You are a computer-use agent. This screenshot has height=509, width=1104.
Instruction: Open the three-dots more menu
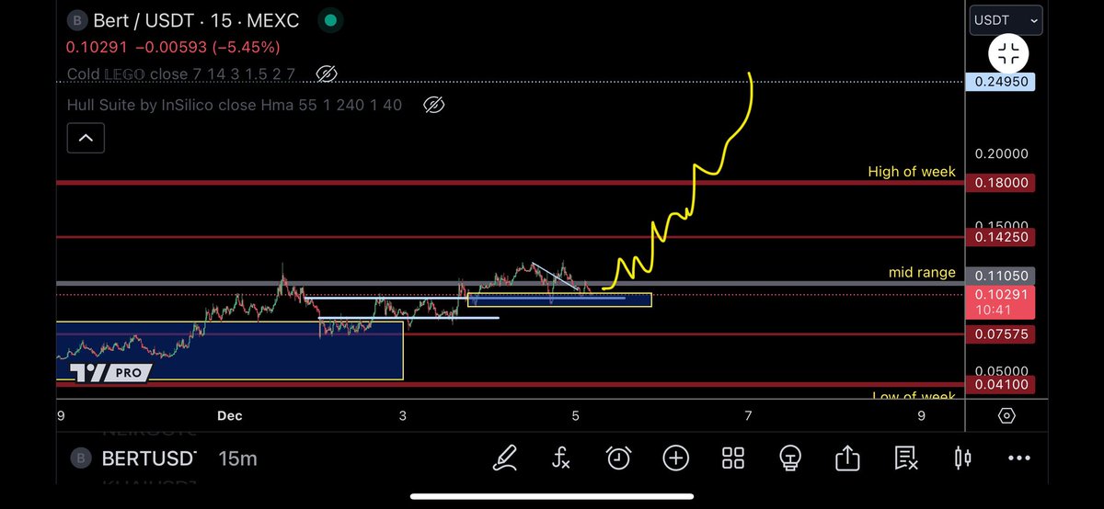(x=1018, y=457)
